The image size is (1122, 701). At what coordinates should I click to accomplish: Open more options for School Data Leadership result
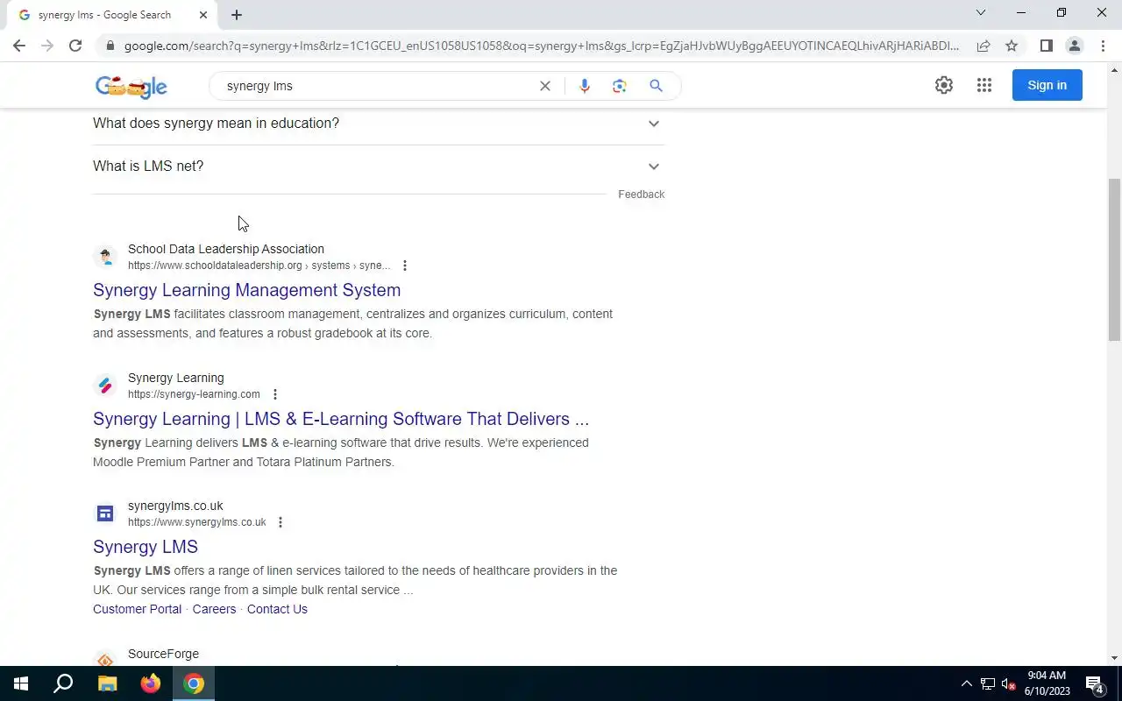point(404,266)
